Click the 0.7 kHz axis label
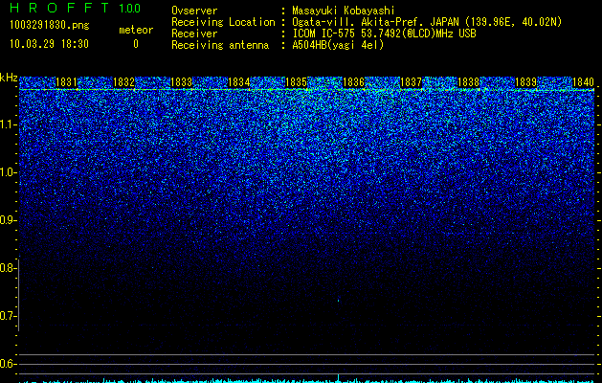This screenshot has width=602, height=383. tap(8, 316)
